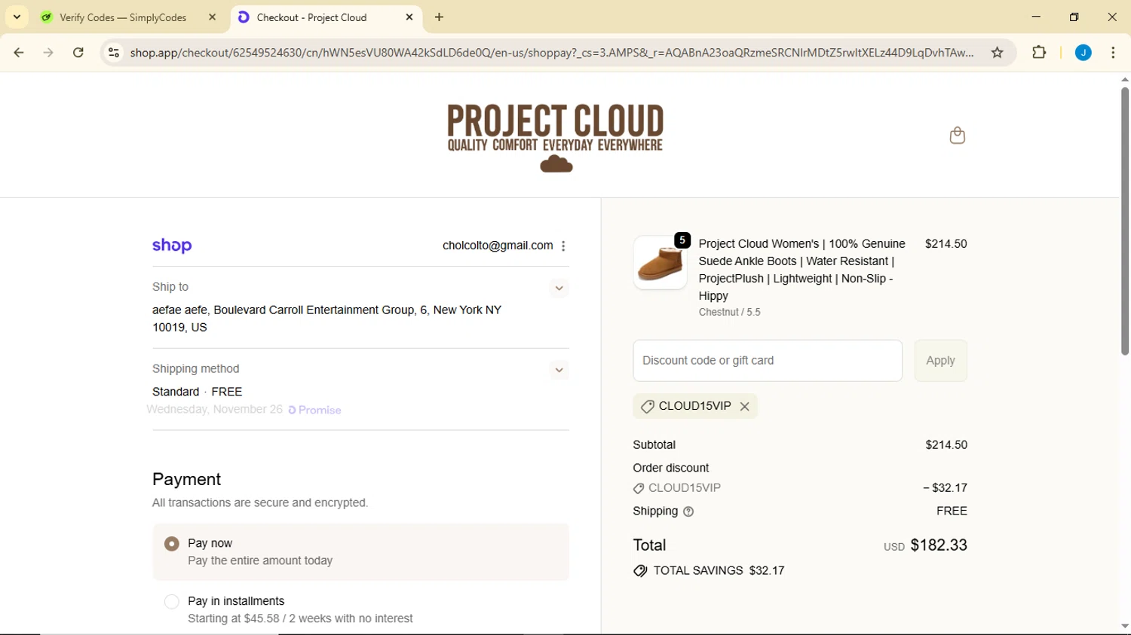Click the Shop Pay logo
The width and height of the screenshot is (1131, 635).
point(172,246)
